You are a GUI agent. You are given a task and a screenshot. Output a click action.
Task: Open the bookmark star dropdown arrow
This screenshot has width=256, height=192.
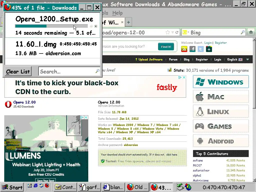172,32
